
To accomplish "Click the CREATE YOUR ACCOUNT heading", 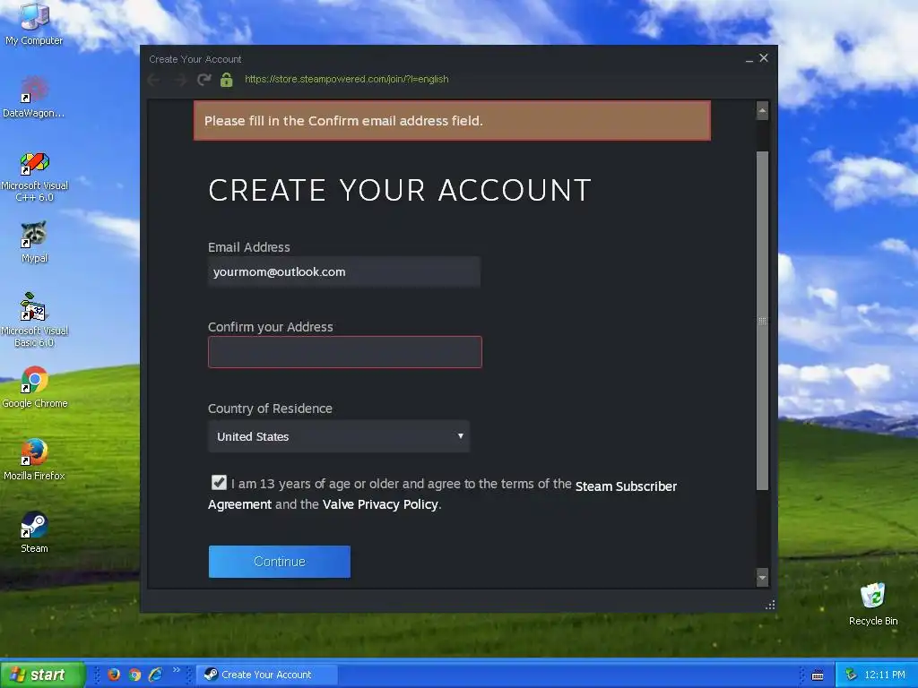I will (399, 190).
